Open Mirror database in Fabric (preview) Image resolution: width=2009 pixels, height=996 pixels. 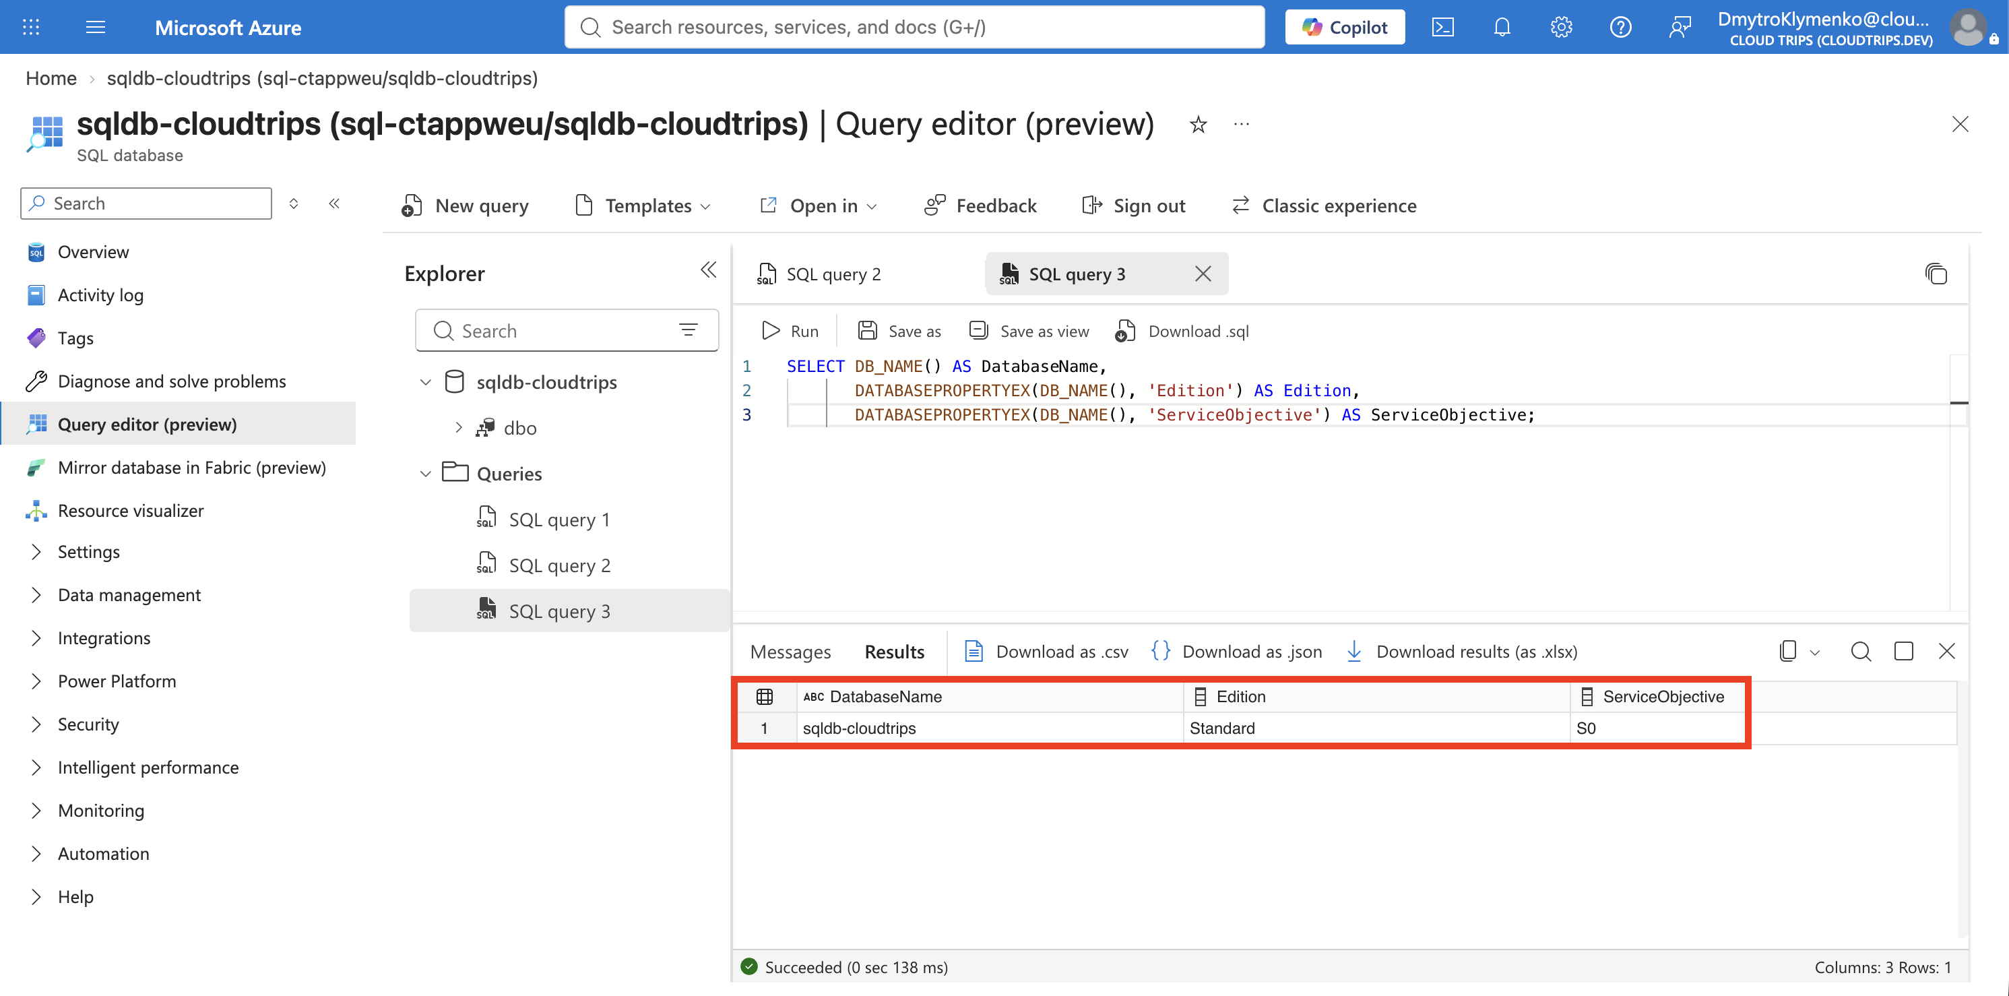192,467
